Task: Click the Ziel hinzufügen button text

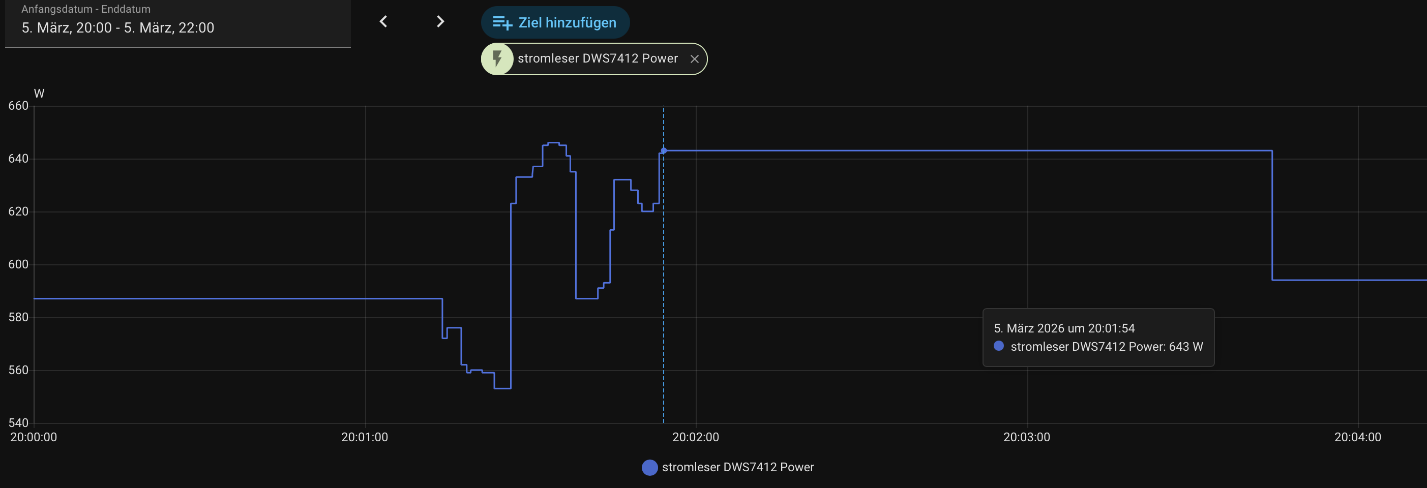Action: (567, 23)
